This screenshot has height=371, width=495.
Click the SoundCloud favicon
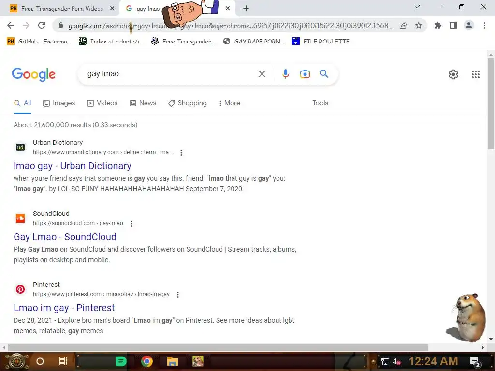point(20,218)
